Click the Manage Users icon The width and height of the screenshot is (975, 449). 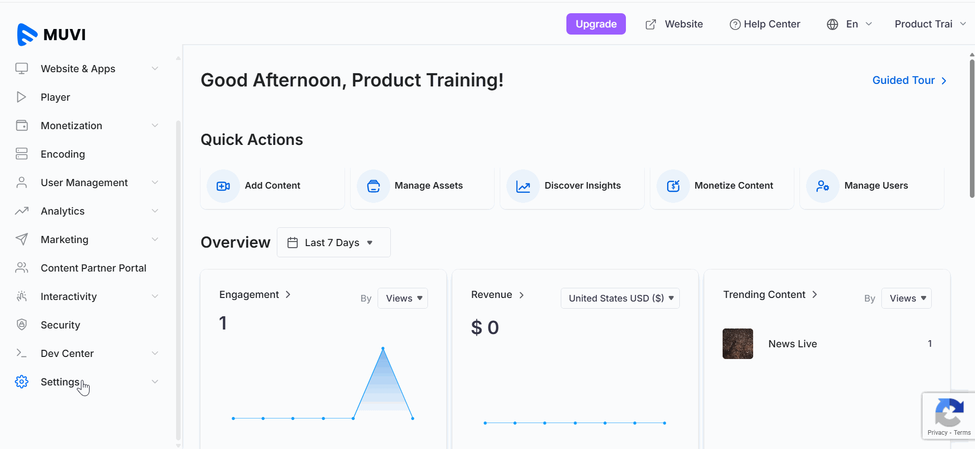tap(822, 186)
